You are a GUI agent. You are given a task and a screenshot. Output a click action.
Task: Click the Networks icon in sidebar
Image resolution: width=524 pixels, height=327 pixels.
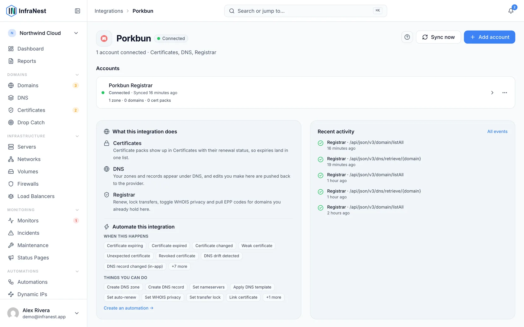click(x=11, y=159)
